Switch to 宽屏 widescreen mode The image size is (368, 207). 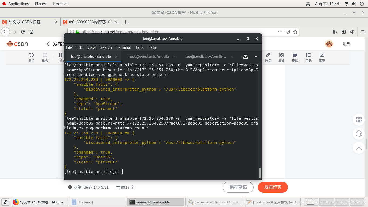[x=322, y=57]
